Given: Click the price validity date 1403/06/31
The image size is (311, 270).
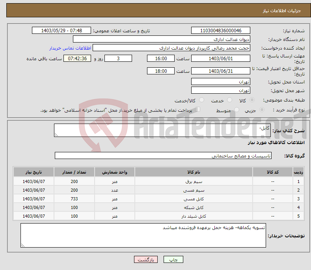Looking at the screenshot, I should [x=221, y=71].
